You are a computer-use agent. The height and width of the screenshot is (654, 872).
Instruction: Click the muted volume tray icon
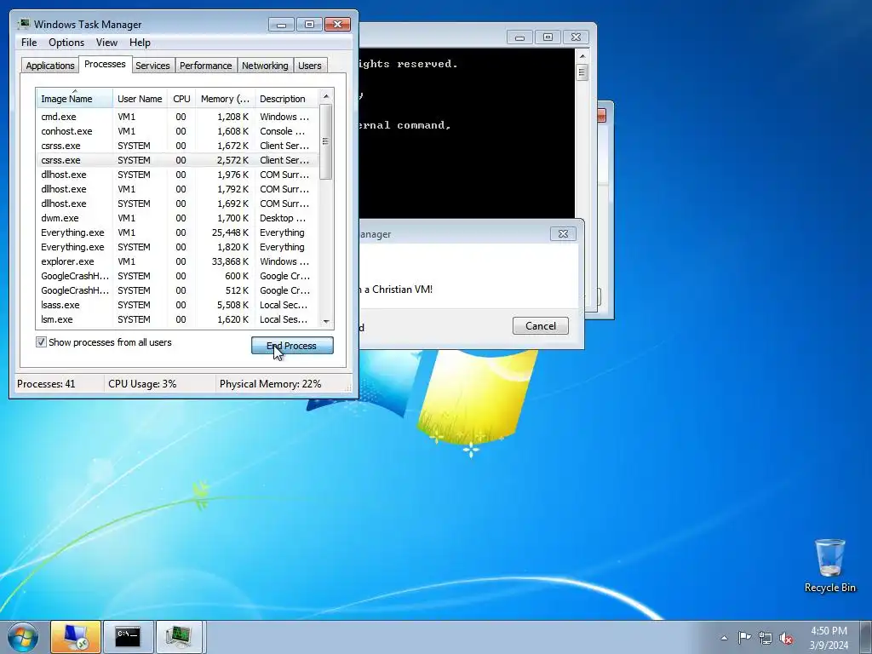click(786, 638)
